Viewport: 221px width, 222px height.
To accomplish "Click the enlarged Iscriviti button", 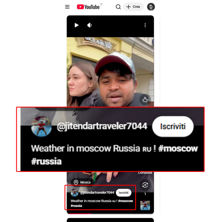I will point(173,126).
